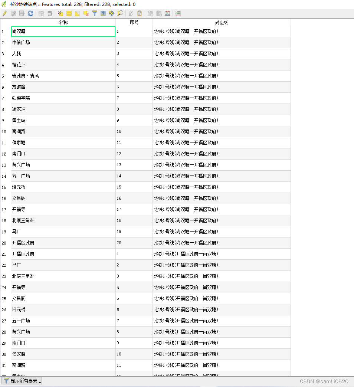Click the 尚双塘 name cell in row 1

pos(63,31)
